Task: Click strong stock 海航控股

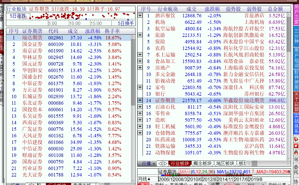Action: [x=233, y=29]
